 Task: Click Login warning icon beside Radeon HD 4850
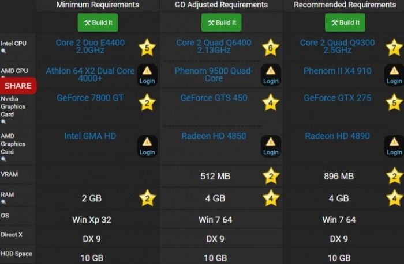coord(271,146)
